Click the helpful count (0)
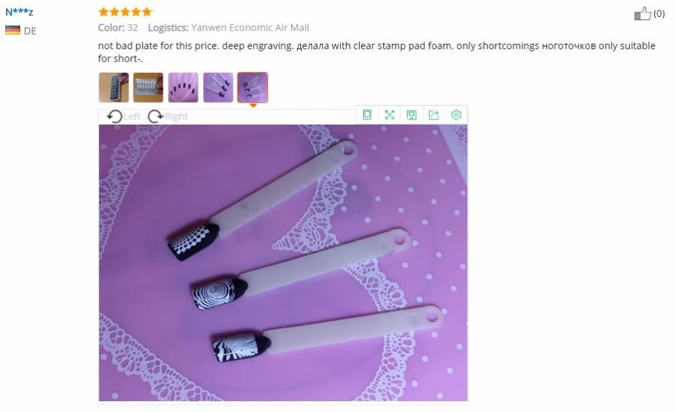 coord(659,13)
